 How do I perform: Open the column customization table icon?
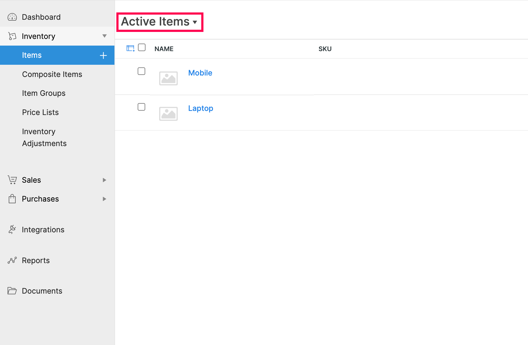pos(130,48)
